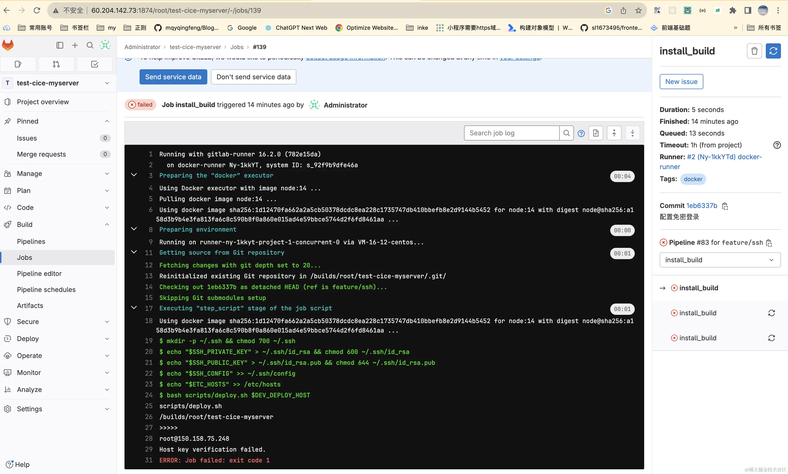The width and height of the screenshot is (788, 474).
Task: Toggle the sidebar collapse icon
Action: coord(60,45)
